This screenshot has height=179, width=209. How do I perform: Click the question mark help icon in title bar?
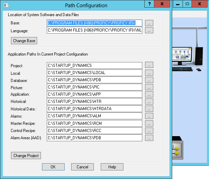coord(150,4)
